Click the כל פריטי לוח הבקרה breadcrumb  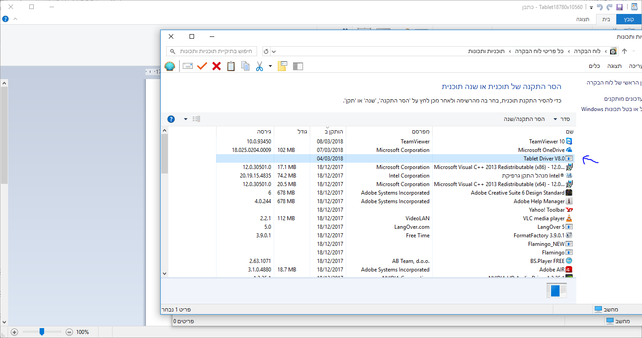tap(539, 51)
